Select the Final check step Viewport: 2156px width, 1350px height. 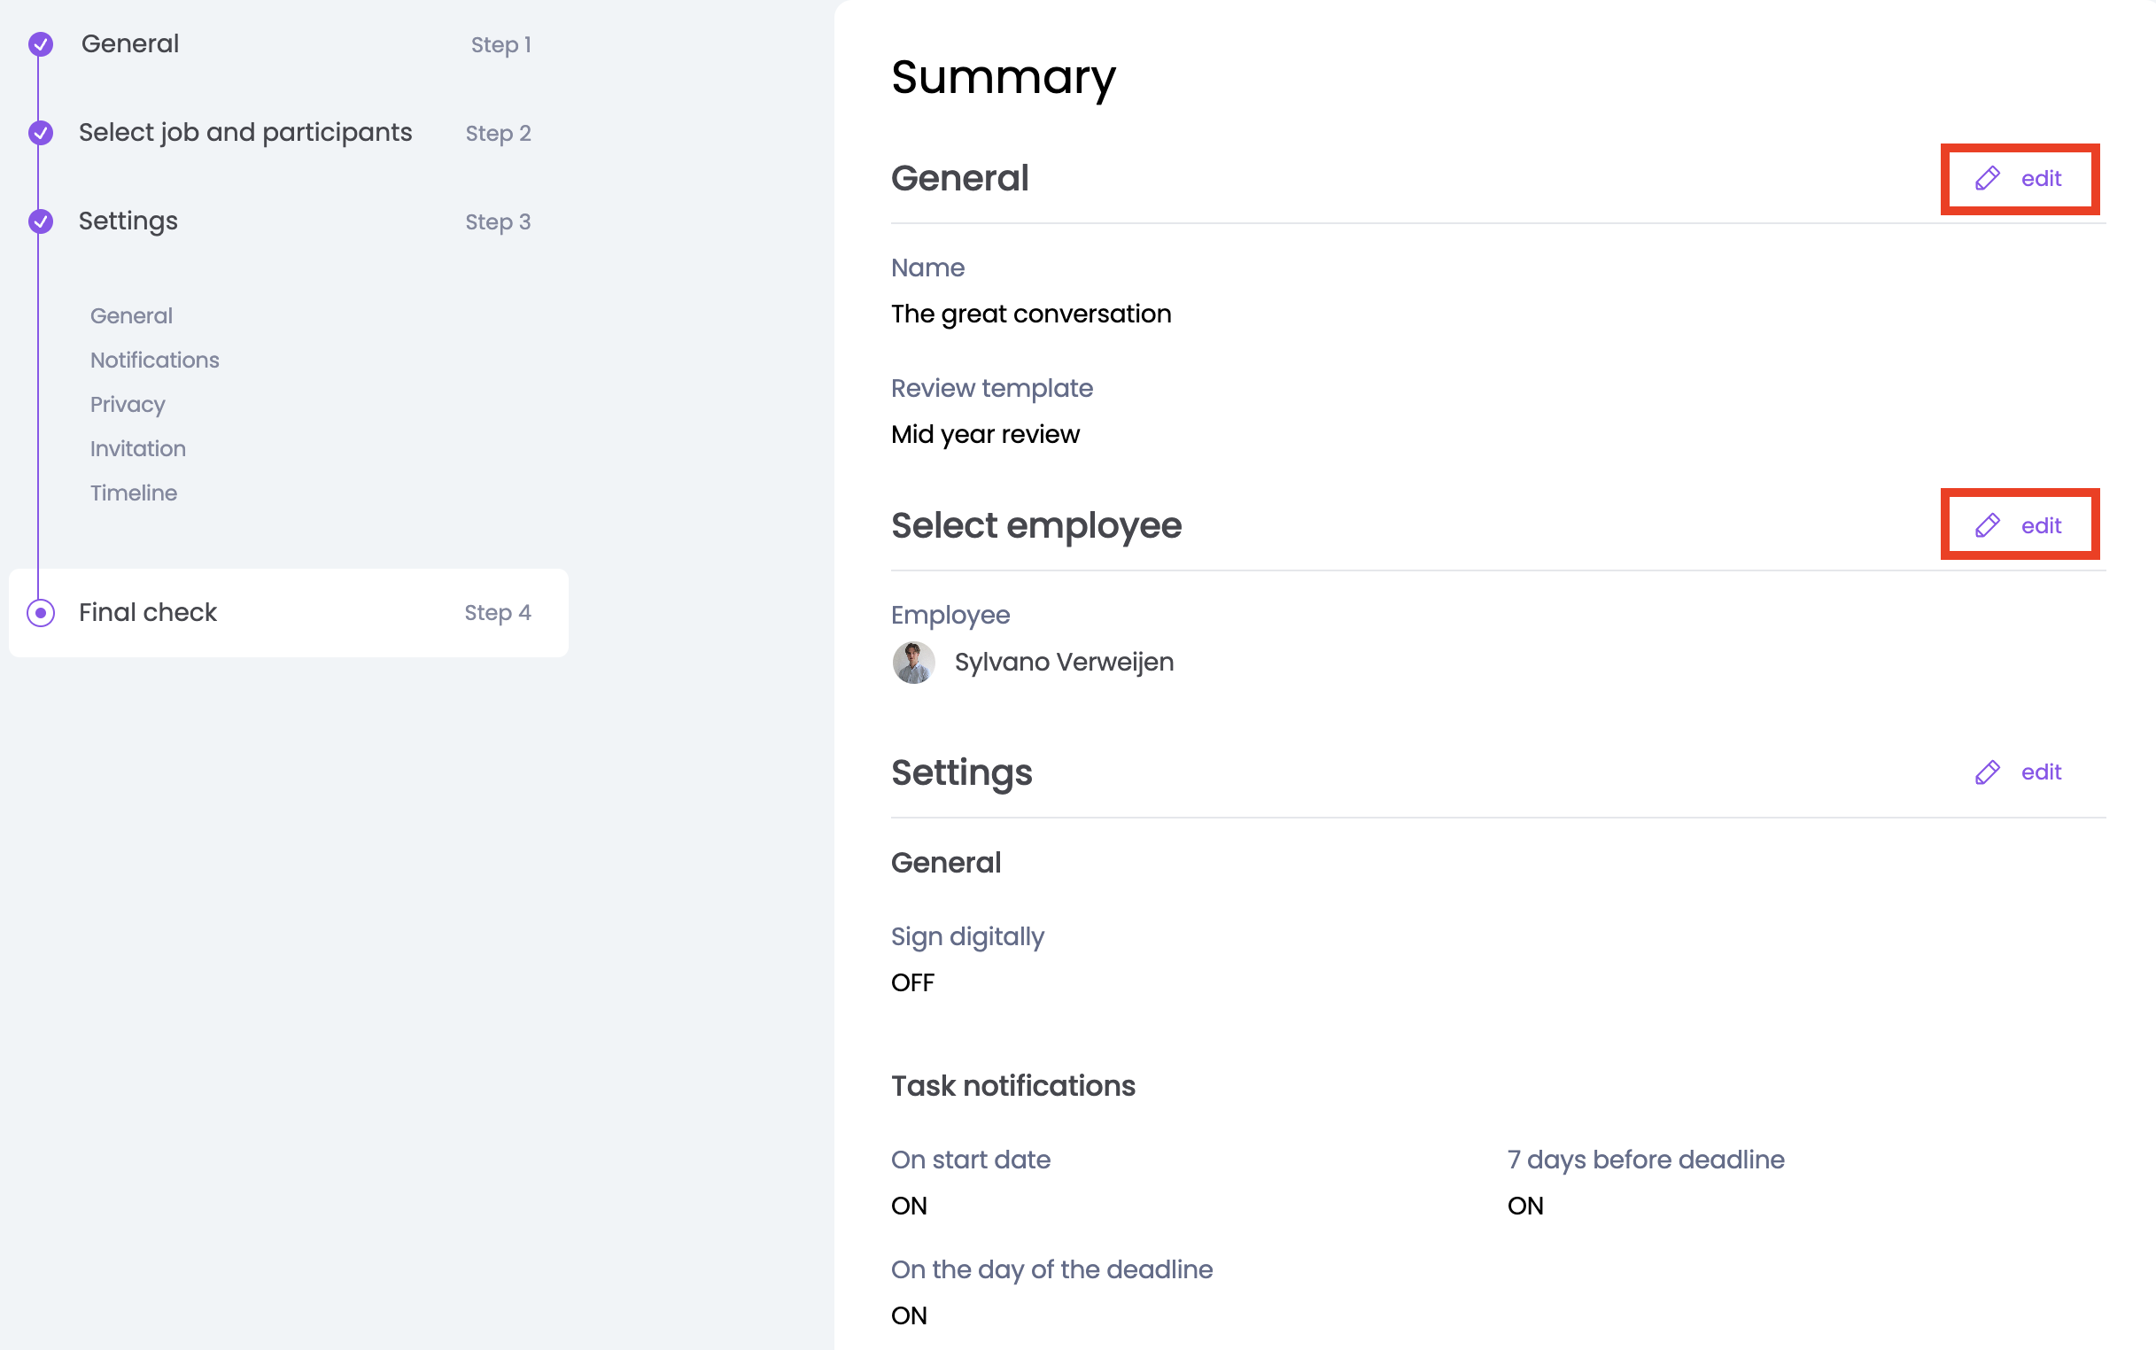coord(148,612)
